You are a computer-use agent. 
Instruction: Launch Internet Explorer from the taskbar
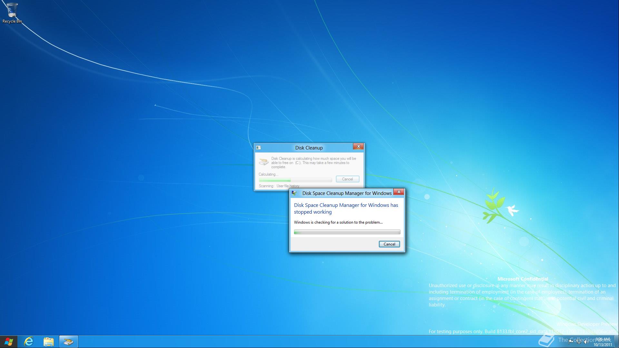coord(29,342)
